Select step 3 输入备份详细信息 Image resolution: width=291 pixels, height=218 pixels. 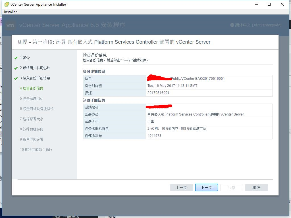(x=35, y=78)
